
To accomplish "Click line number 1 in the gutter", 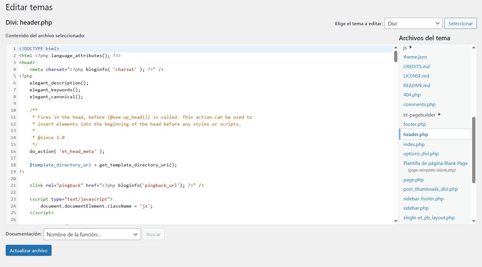I will pos(14,49).
